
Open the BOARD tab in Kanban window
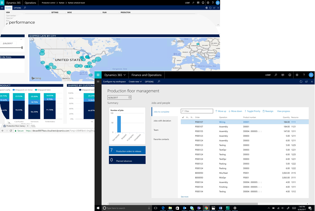tap(8, 7)
